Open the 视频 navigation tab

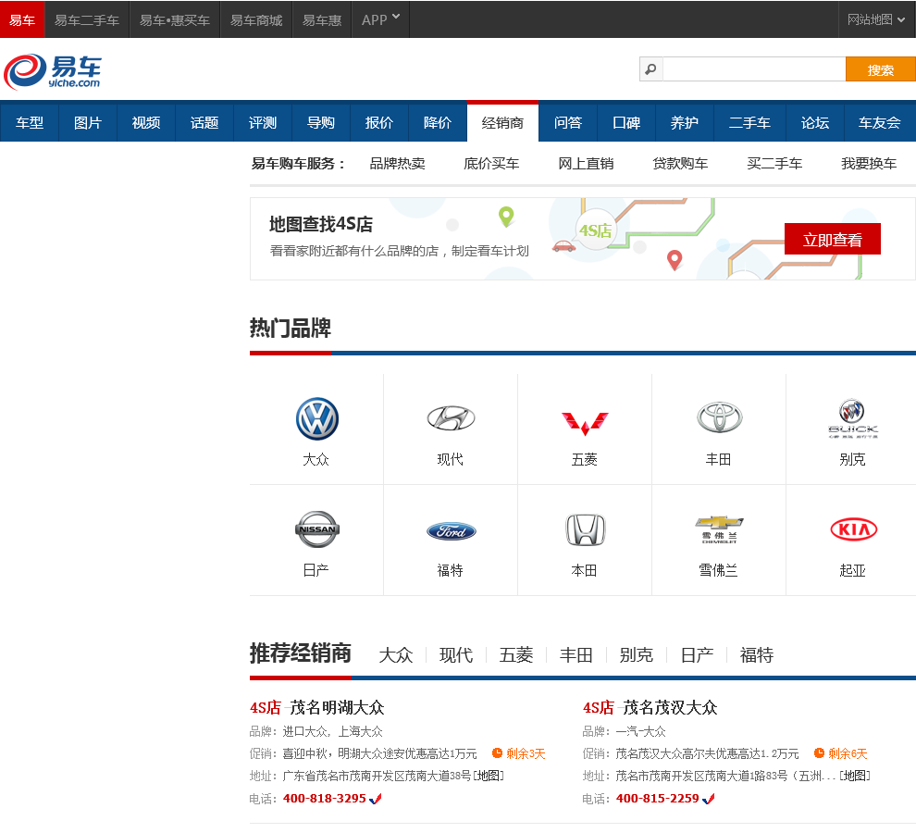pos(146,123)
